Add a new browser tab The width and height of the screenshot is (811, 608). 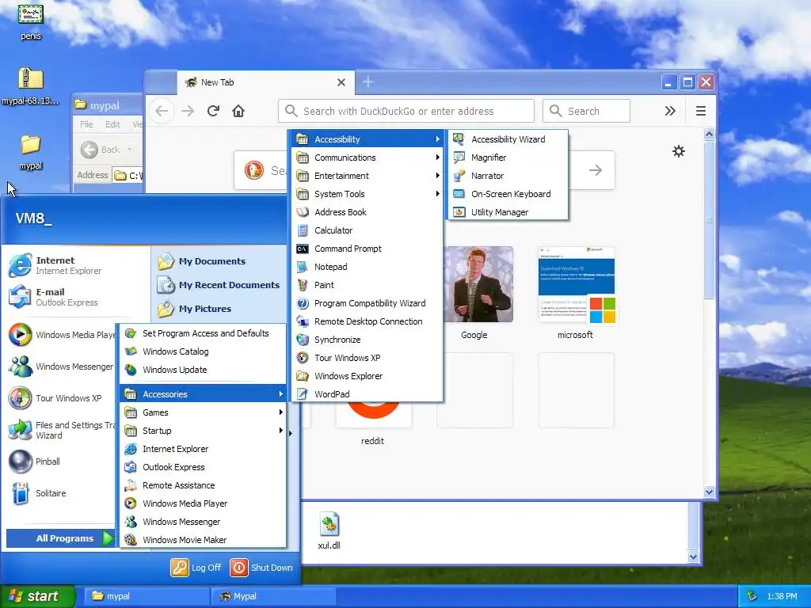coord(368,82)
